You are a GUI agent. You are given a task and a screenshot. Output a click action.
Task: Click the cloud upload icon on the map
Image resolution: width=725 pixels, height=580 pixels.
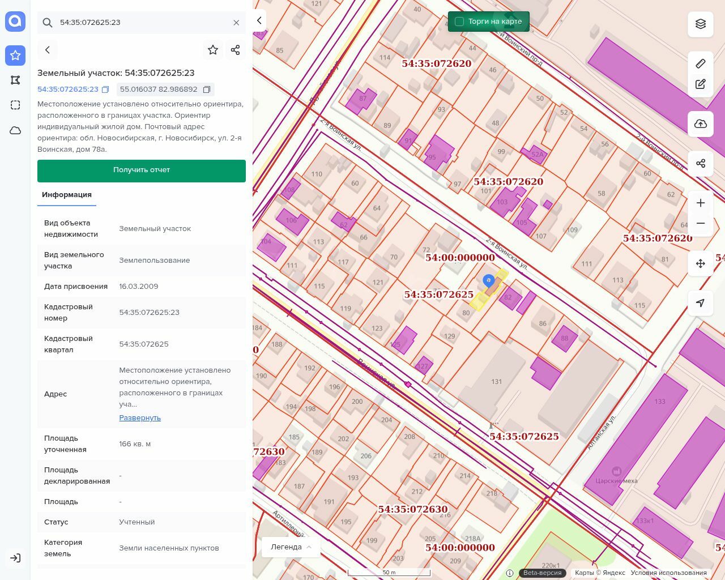[x=700, y=124]
